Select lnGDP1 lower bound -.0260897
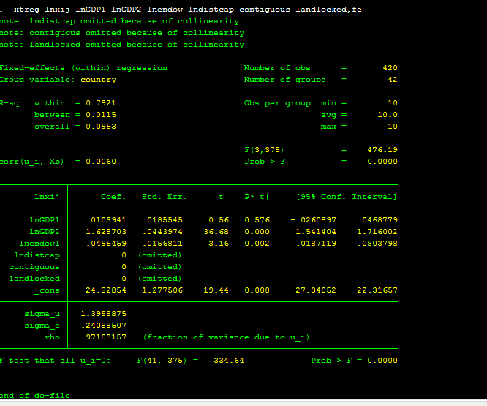The image size is (487, 406). coord(313,220)
